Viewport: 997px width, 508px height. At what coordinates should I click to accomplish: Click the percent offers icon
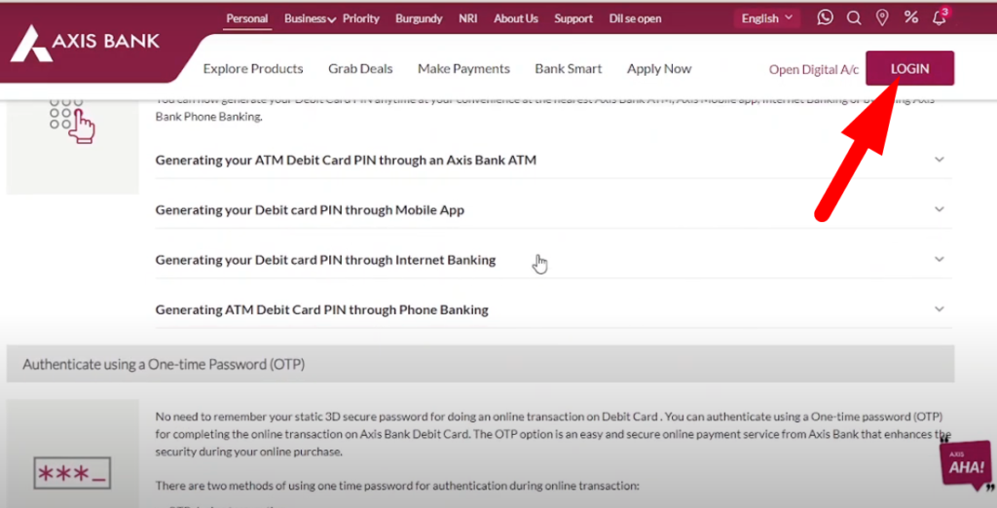coord(911,18)
